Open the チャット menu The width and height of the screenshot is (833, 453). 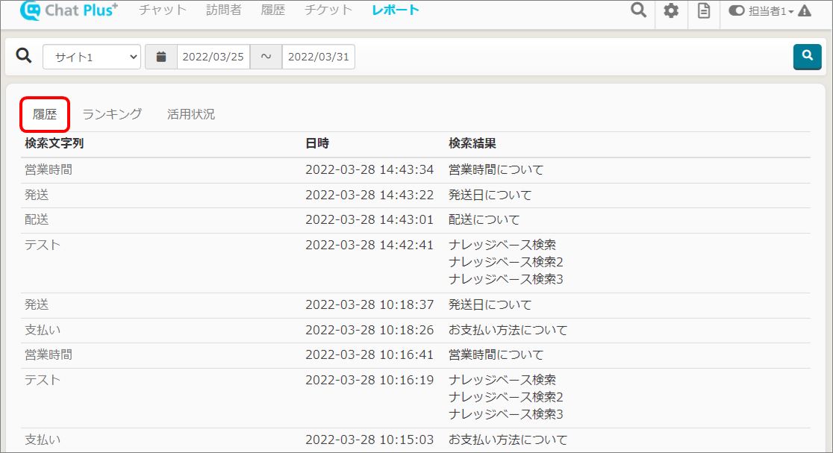162,10
